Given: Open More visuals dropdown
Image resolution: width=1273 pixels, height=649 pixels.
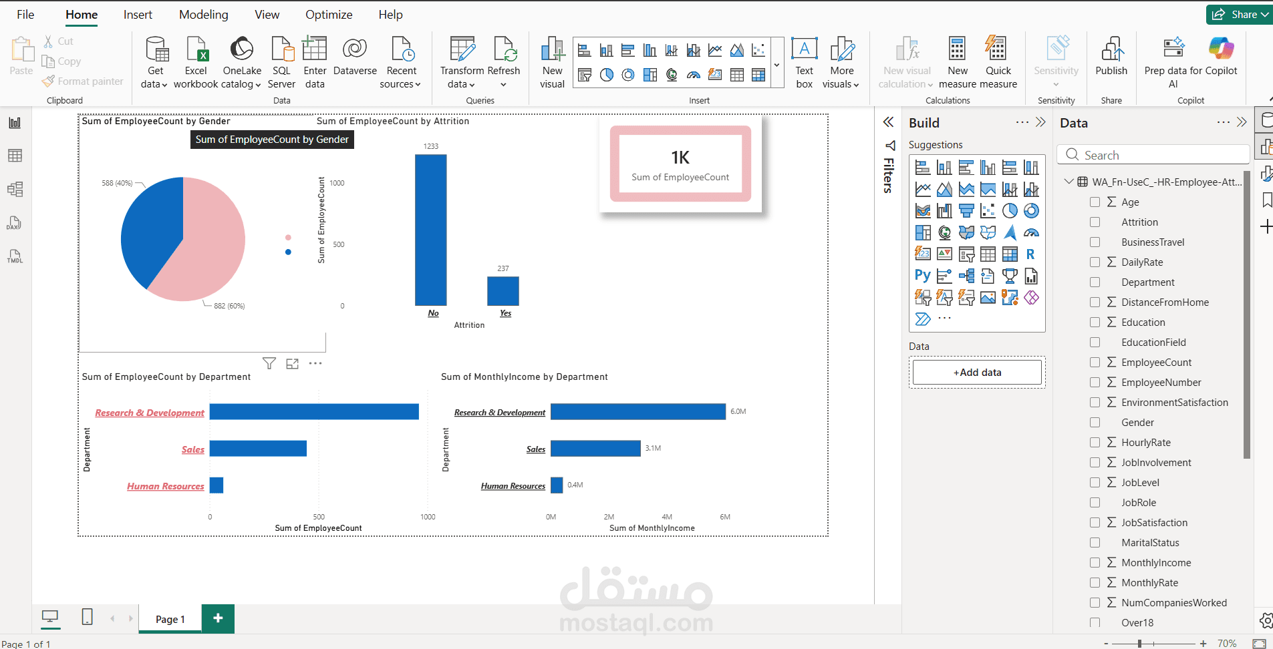Looking at the screenshot, I should [841, 63].
